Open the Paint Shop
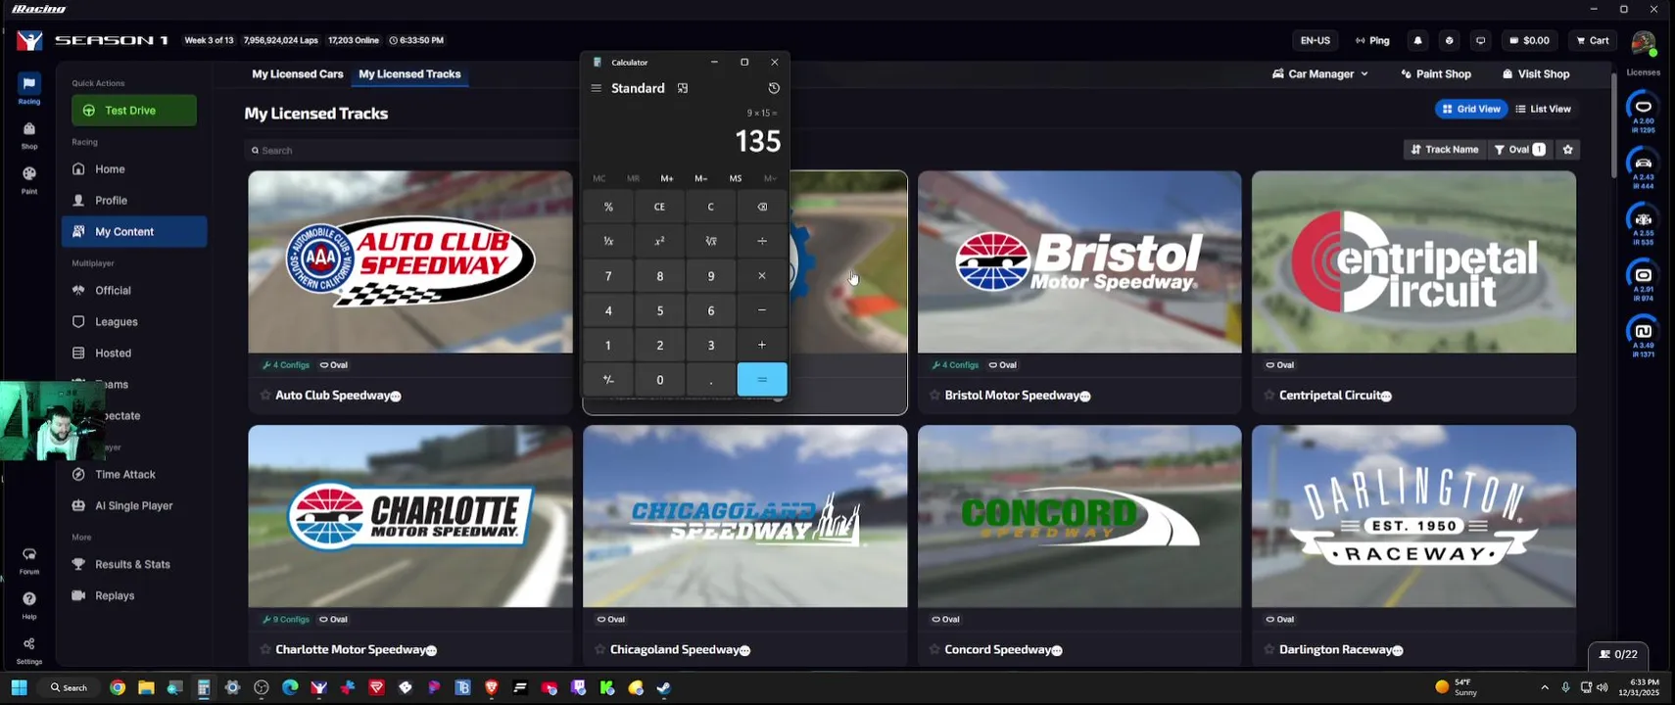The height and width of the screenshot is (705, 1675). (x=1436, y=73)
